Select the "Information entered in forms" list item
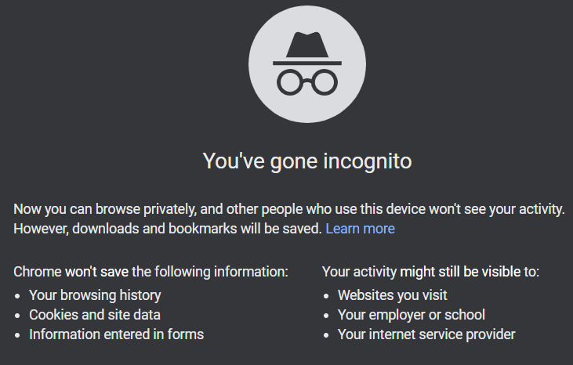This screenshot has width=573, height=365. pos(116,334)
